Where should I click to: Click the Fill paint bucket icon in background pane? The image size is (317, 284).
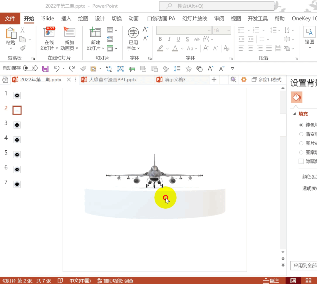[296, 97]
